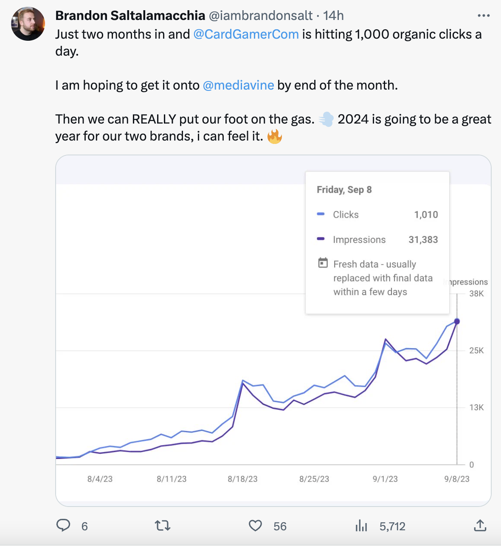This screenshot has width=501, height=546.
Task: Click the reply comment bubble icon
Action: point(63,526)
